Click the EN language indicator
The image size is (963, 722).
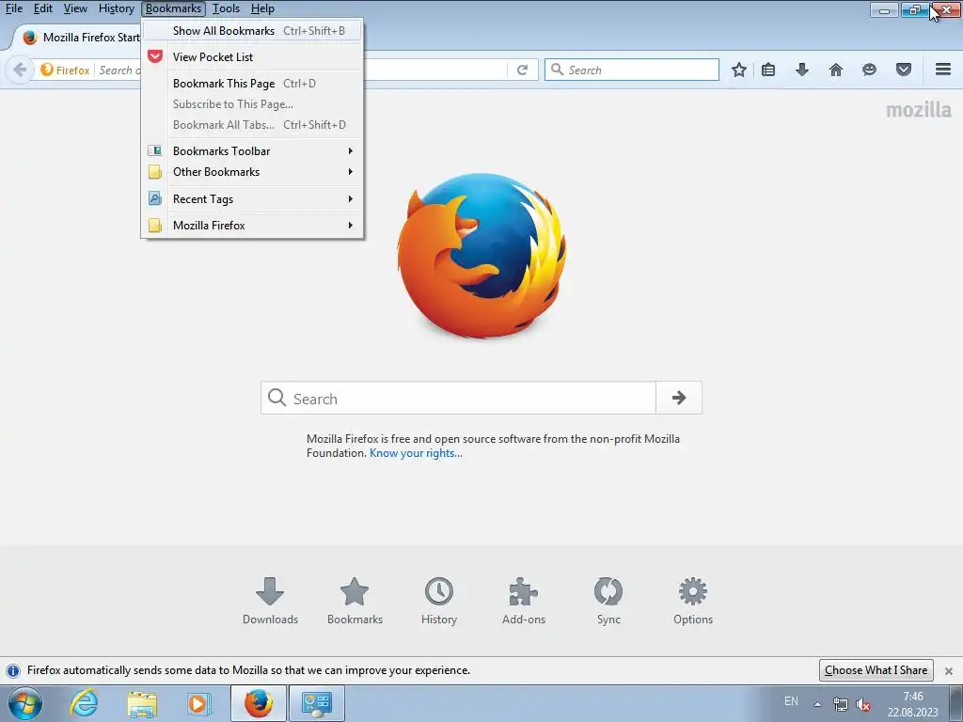tap(791, 700)
